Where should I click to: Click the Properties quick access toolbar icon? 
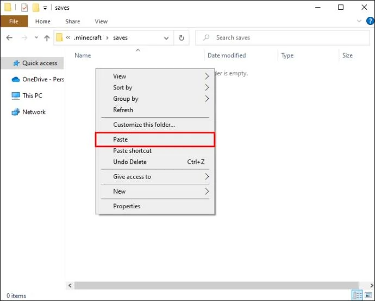(24, 8)
